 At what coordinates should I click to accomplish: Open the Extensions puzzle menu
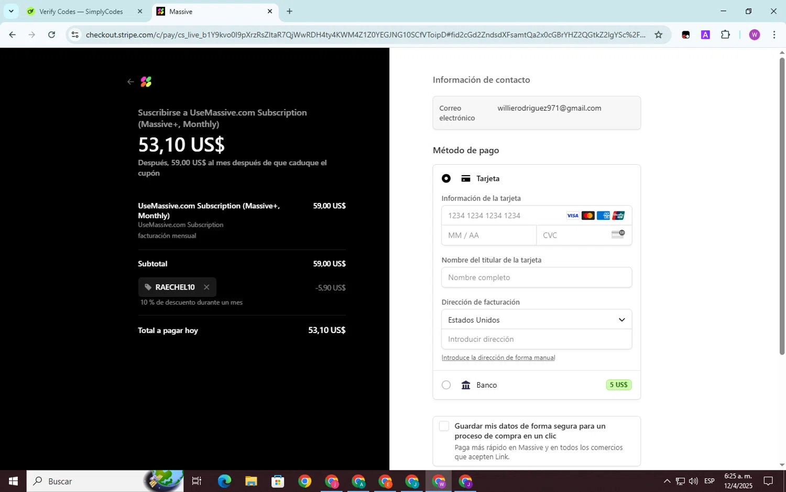(725, 35)
